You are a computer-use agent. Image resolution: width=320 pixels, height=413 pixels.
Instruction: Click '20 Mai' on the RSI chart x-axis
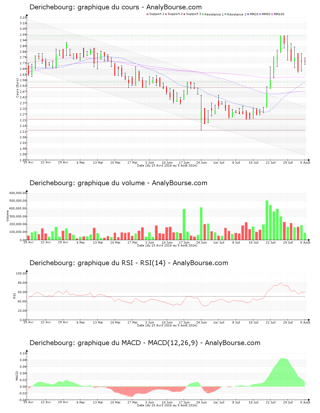click(x=115, y=322)
